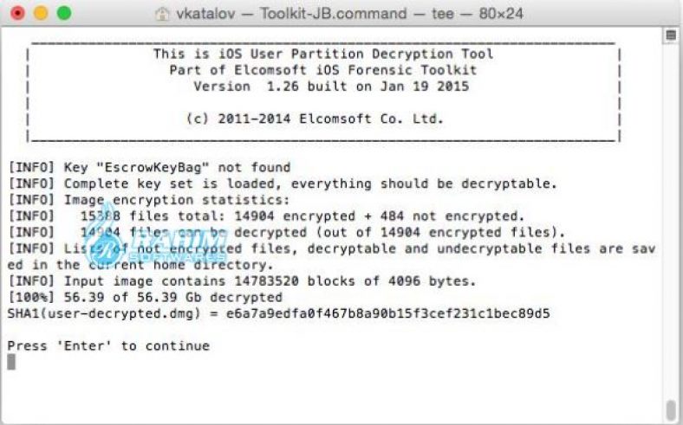Click the "Part of Elcomsoft iOS Forensic Toolkit" line
Viewport: 683px width, 425px height.
click(x=322, y=70)
